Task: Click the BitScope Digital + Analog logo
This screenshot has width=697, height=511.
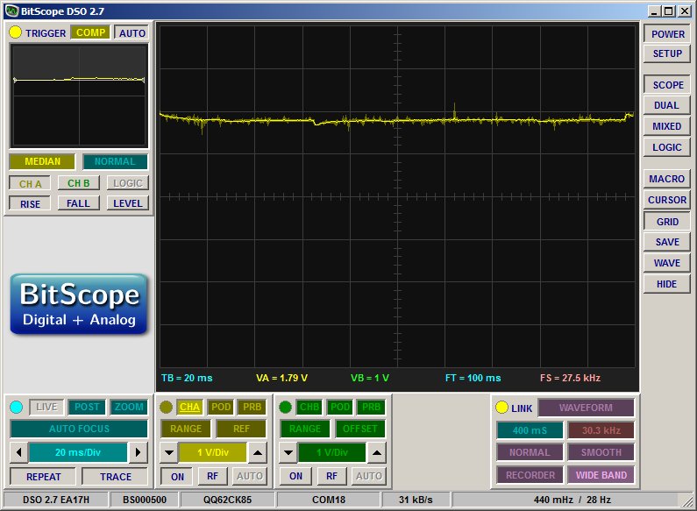Action: [79, 304]
